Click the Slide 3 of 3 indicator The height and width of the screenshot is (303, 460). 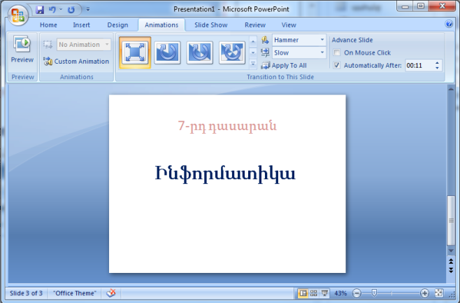[x=26, y=293]
